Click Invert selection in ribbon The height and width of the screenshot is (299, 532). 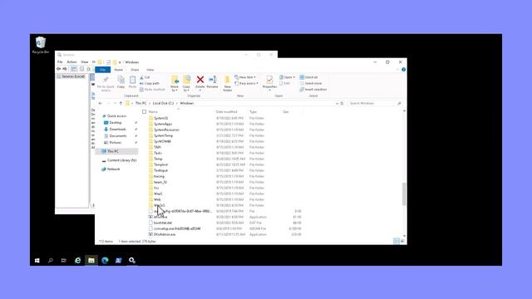313,90
